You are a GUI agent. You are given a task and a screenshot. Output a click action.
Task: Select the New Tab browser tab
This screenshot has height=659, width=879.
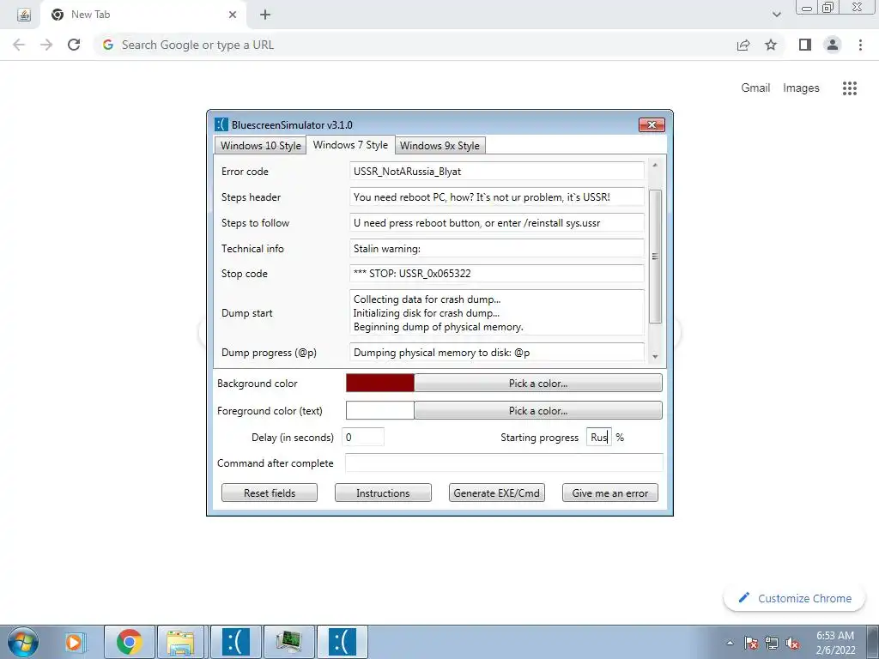tap(143, 15)
